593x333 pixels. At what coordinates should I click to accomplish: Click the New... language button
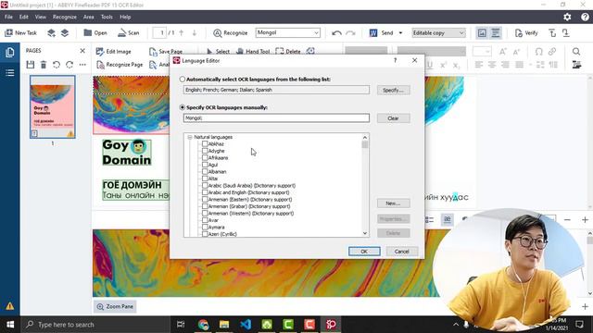(x=393, y=203)
